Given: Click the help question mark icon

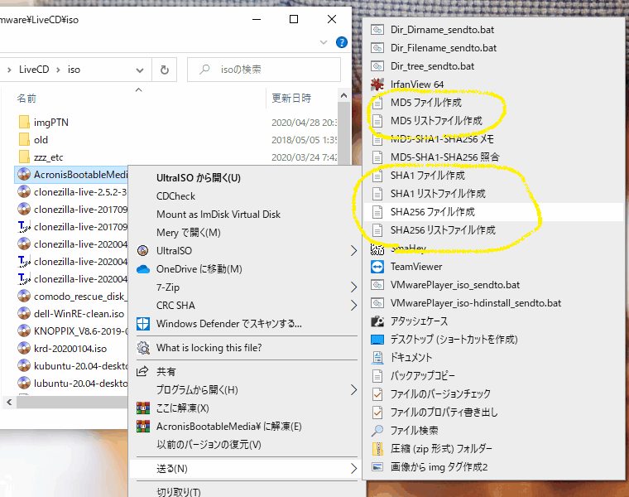Looking at the screenshot, I should [x=341, y=42].
